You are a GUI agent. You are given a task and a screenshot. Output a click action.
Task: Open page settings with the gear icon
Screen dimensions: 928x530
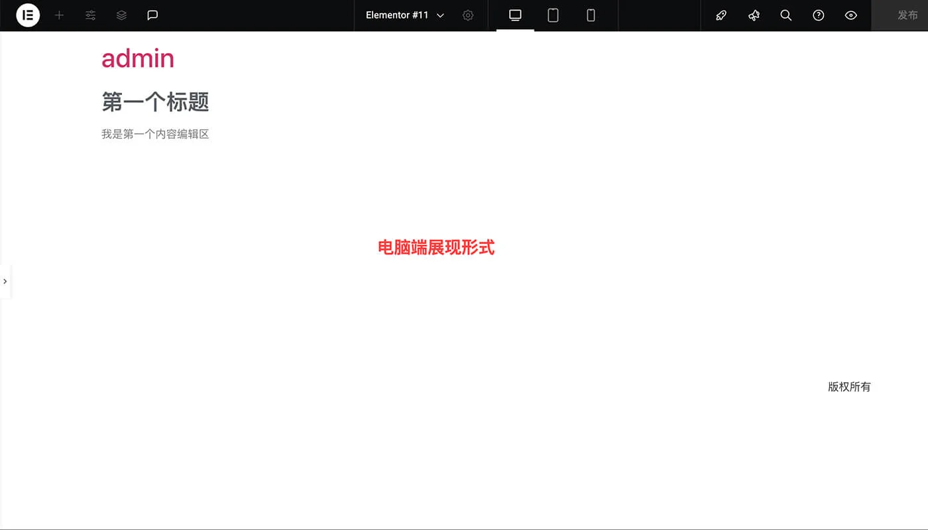468,15
